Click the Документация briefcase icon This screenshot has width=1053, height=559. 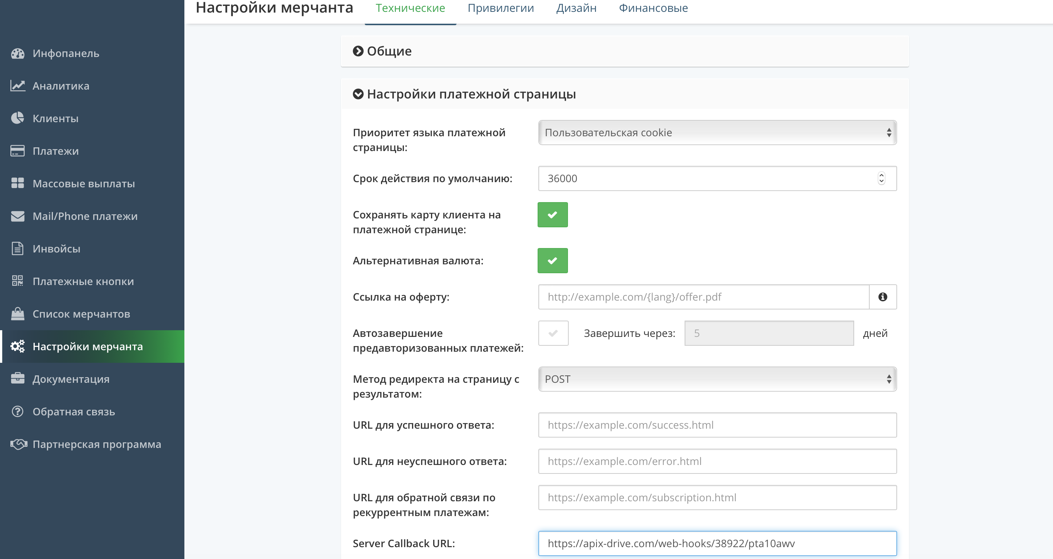point(17,379)
